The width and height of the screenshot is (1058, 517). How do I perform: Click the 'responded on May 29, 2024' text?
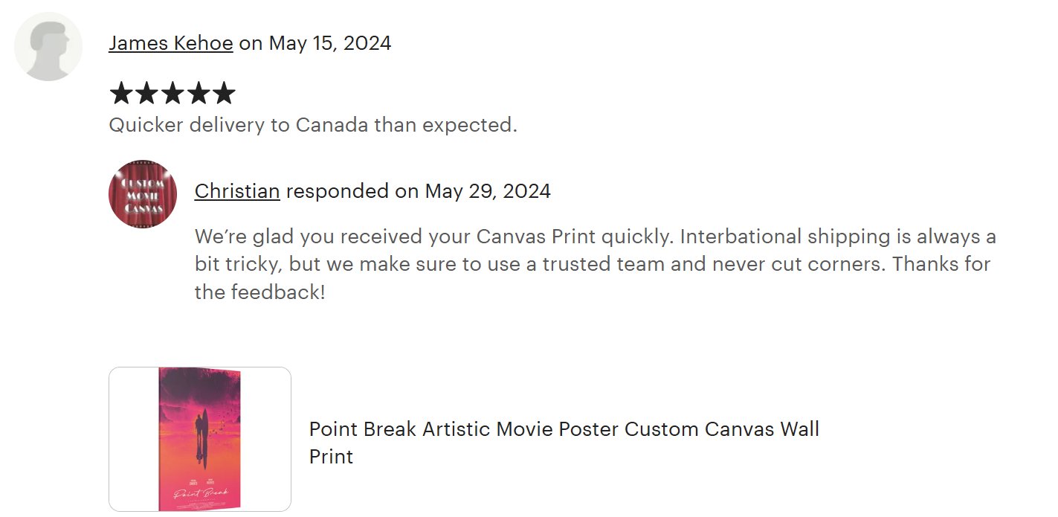point(418,191)
